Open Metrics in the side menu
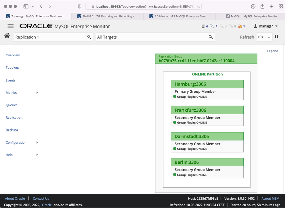The image size is (285, 208). pos(11,93)
